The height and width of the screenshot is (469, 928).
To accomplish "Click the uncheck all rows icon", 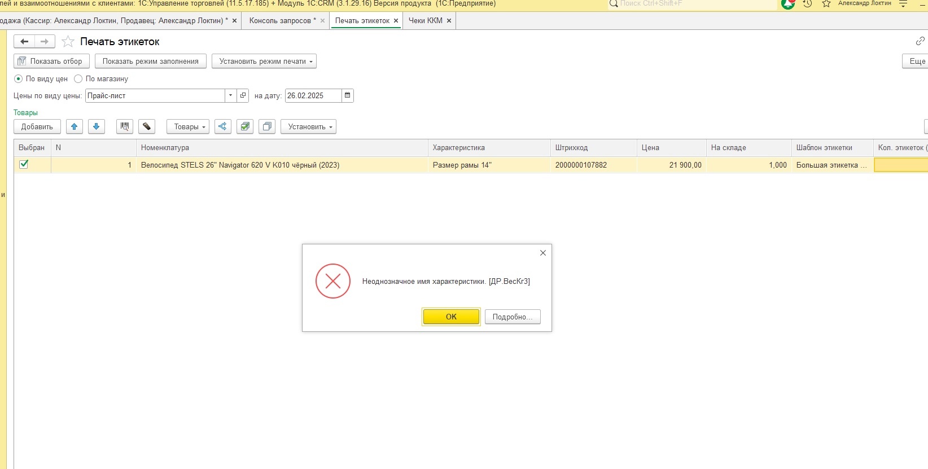I will tap(267, 126).
